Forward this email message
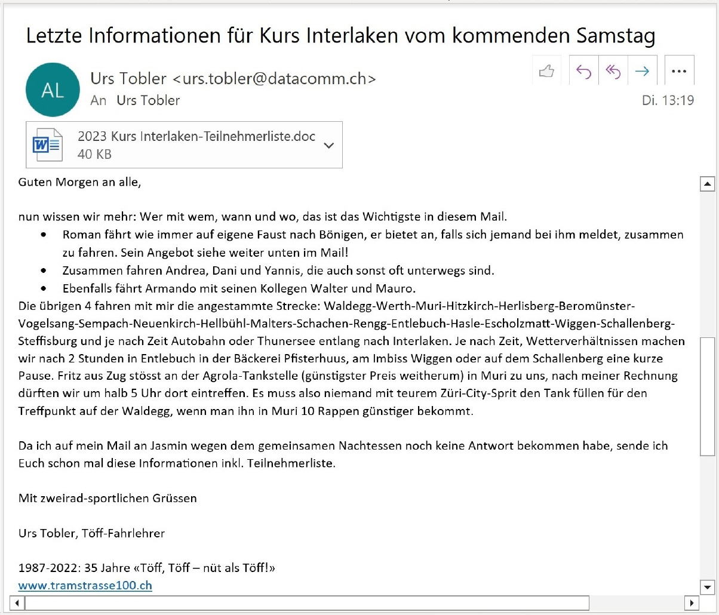719x615 pixels. pyautogui.click(x=642, y=72)
